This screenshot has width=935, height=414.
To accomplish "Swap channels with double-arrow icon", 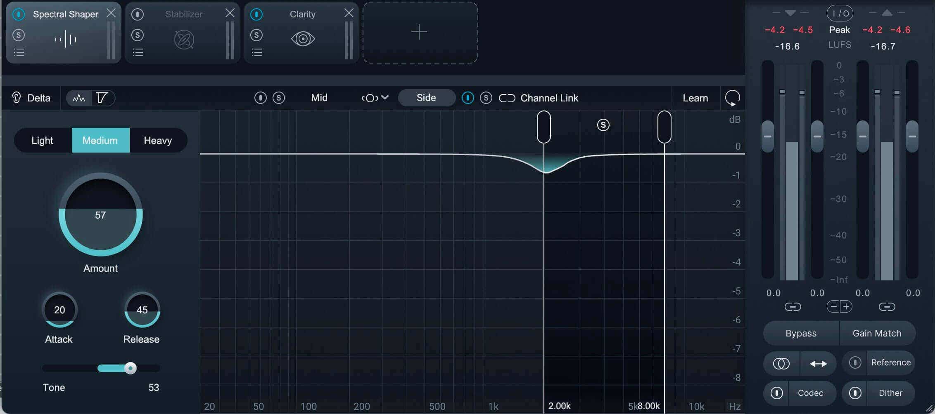I will [x=819, y=363].
